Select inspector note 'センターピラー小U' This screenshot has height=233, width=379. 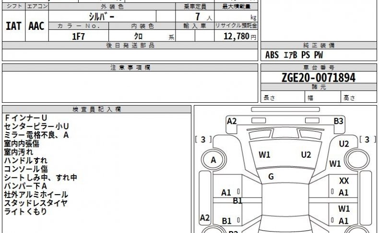pos(36,126)
